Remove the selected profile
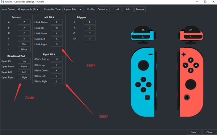The height and width of the screenshot is (135, 217). [140, 9]
